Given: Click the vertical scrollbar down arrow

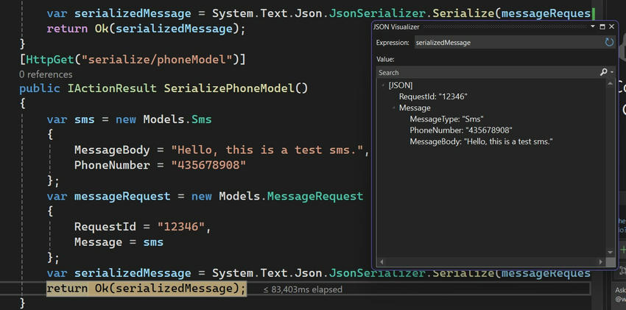Looking at the screenshot, I should click(x=610, y=252).
